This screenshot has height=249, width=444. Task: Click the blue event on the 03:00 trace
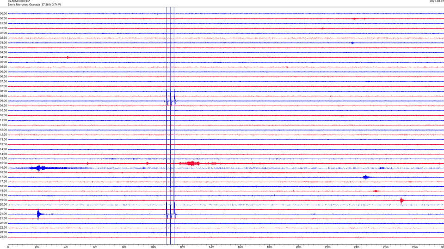coord(352,43)
